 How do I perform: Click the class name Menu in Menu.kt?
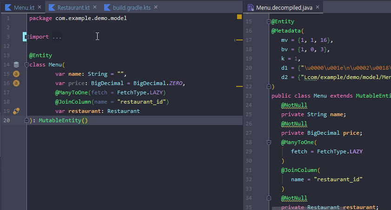(x=55, y=65)
